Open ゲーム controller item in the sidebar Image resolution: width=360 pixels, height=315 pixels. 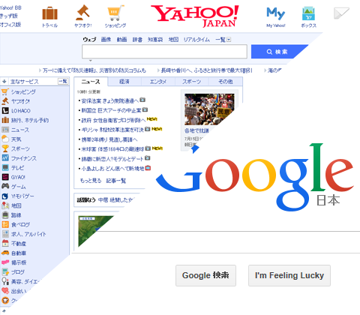(x=18, y=187)
